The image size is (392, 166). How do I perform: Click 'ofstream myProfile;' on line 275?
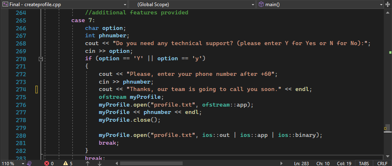131,97
